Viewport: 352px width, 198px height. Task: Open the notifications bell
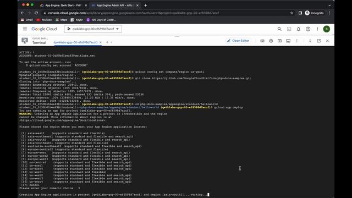pos(298,29)
